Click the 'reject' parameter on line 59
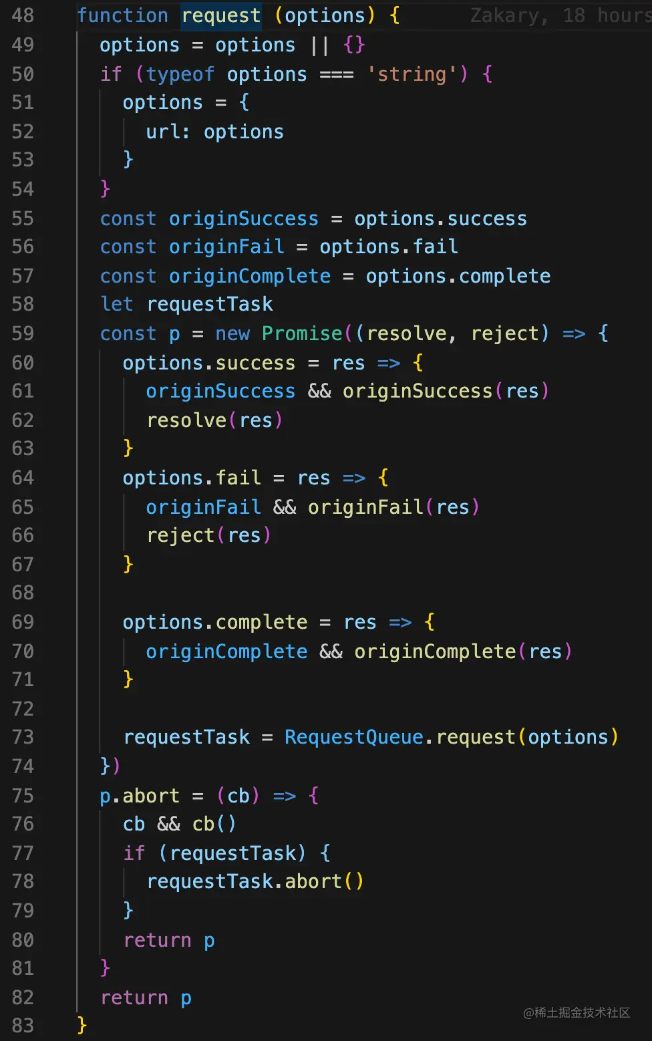Screen dimensions: 652x1041 505,333
